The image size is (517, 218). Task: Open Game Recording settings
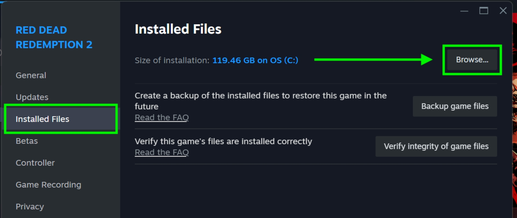tap(48, 185)
